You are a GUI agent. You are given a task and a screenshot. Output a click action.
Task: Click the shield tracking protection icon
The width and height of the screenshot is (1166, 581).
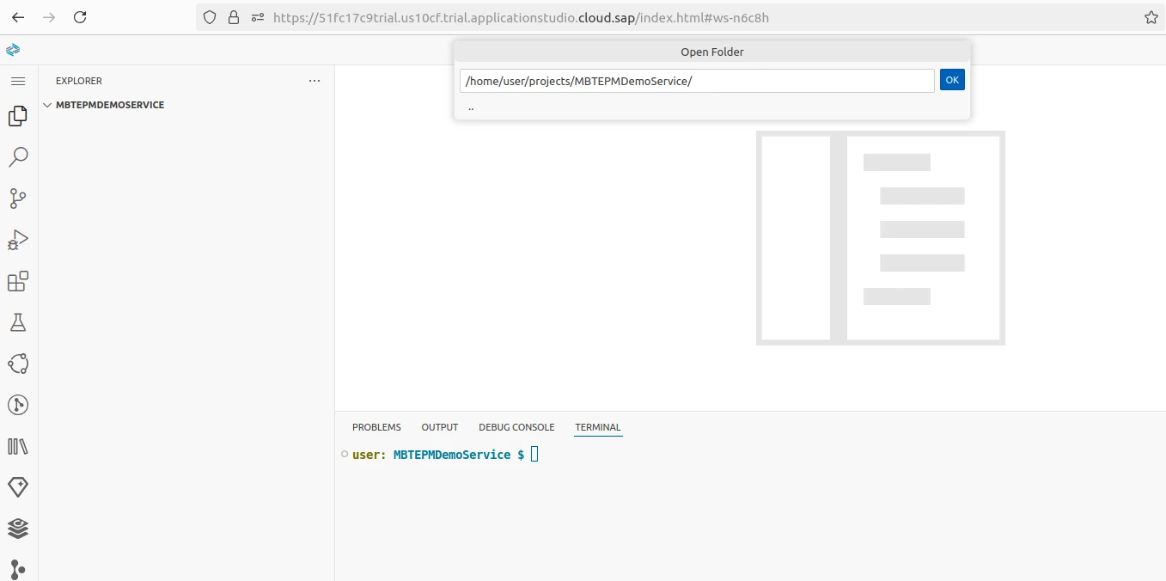coord(210,17)
